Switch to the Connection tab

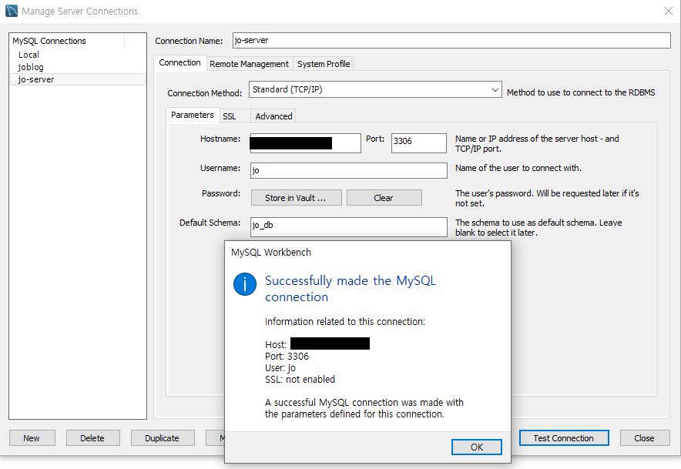[179, 62]
